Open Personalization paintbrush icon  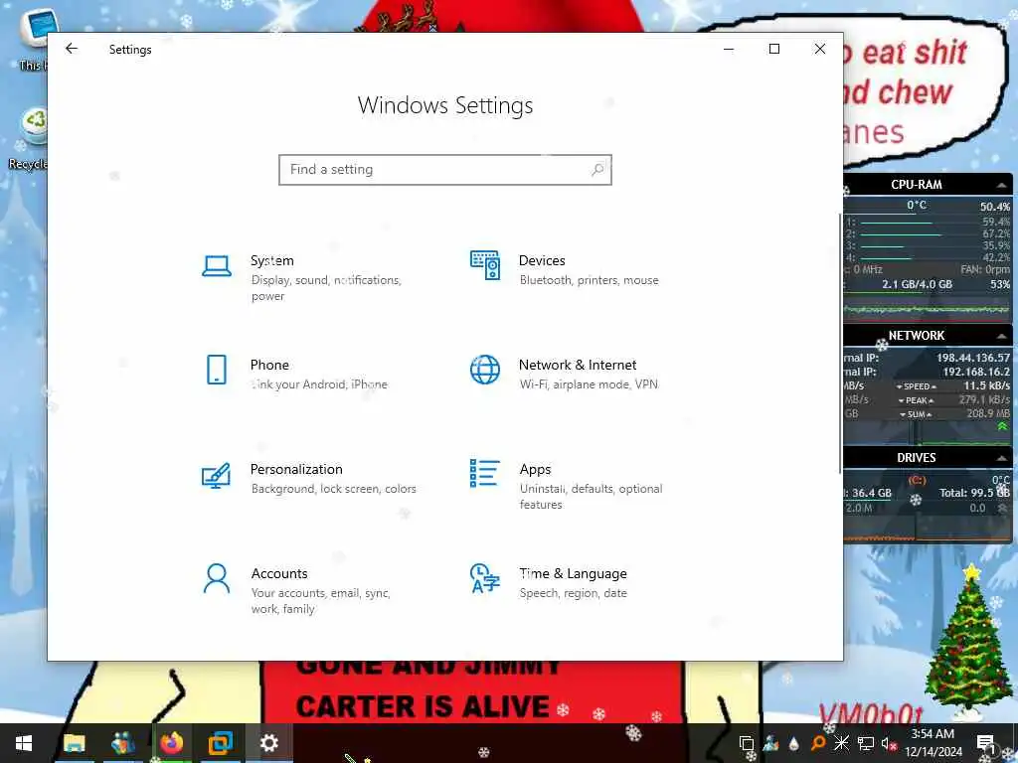[216, 476]
